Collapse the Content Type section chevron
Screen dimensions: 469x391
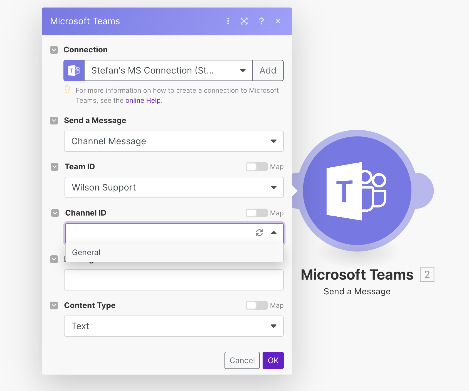pyautogui.click(x=54, y=306)
